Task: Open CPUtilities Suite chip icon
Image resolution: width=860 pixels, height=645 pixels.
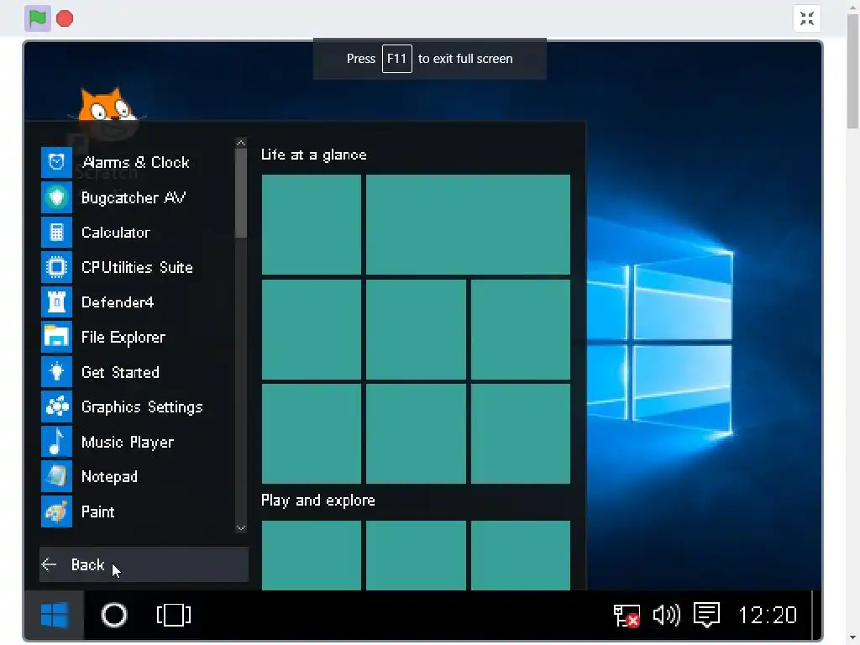Action: [x=56, y=267]
